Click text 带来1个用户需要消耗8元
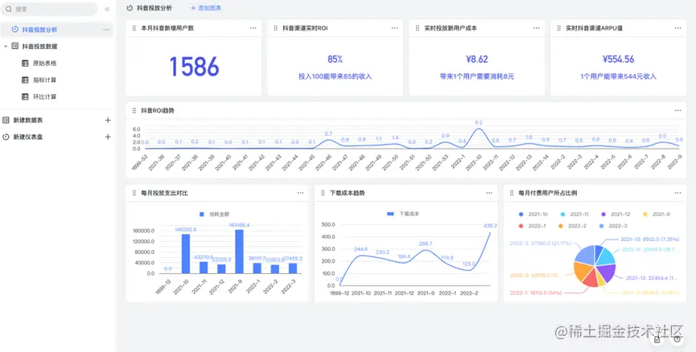This screenshot has height=352, width=696. (x=476, y=76)
